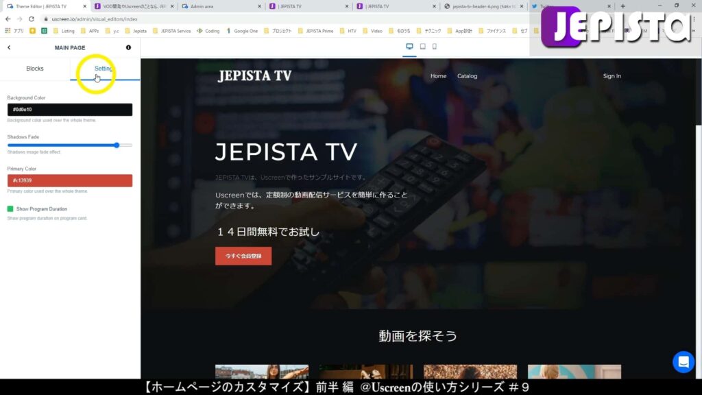Adjust the Shadows Fade slider handle

click(117, 145)
